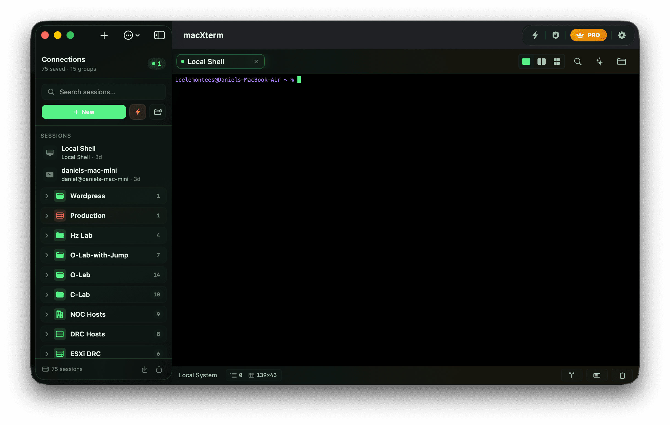670x425 pixels.
Task: Click the scrollback lines counter showing 0
Action: (x=236, y=375)
